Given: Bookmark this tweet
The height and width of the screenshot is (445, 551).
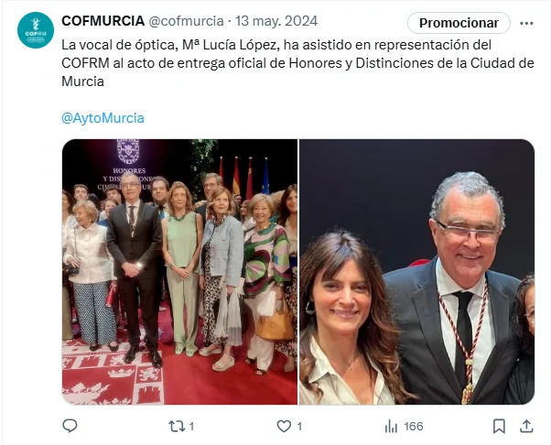Looking at the screenshot, I should pyautogui.click(x=499, y=427).
